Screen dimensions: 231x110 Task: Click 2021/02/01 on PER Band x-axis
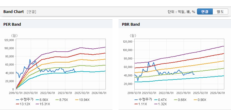point(31,93)
